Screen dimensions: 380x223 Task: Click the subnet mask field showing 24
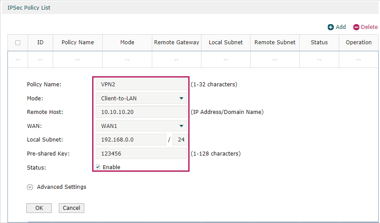pyautogui.click(x=180, y=140)
